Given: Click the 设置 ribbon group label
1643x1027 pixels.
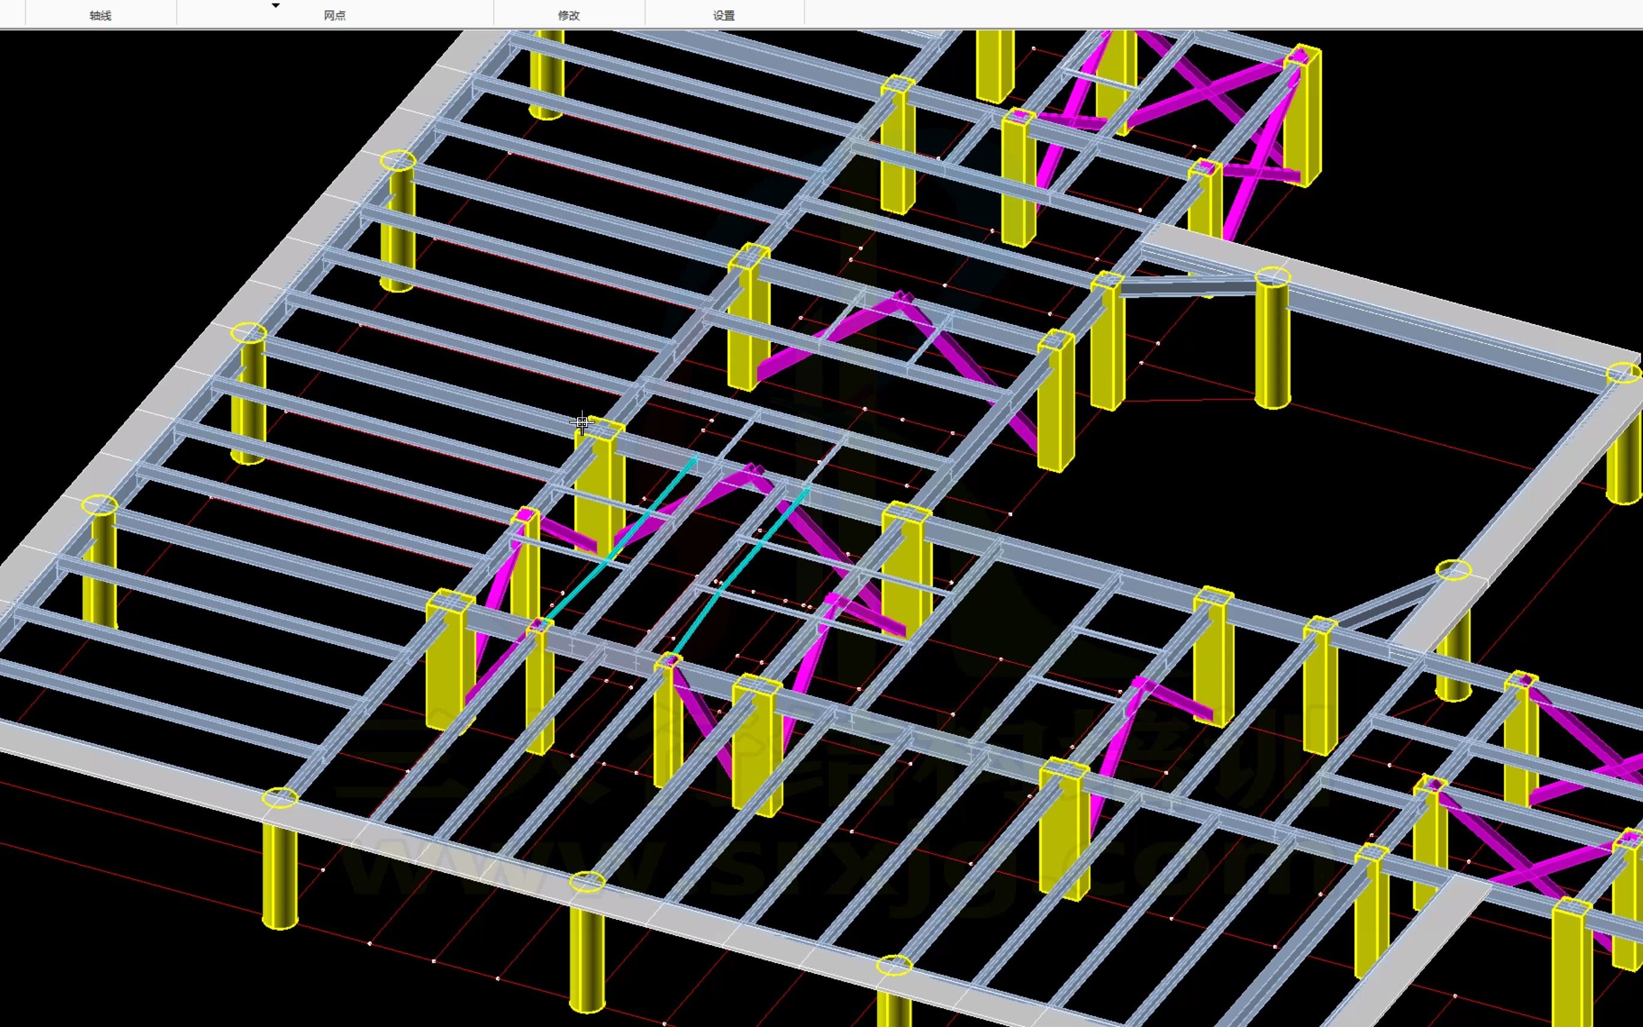Looking at the screenshot, I should coord(724,16).
